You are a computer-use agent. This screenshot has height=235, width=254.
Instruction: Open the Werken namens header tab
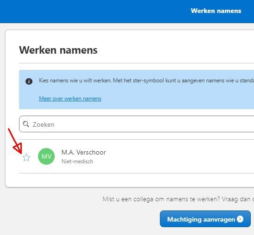tap(216, 11)
